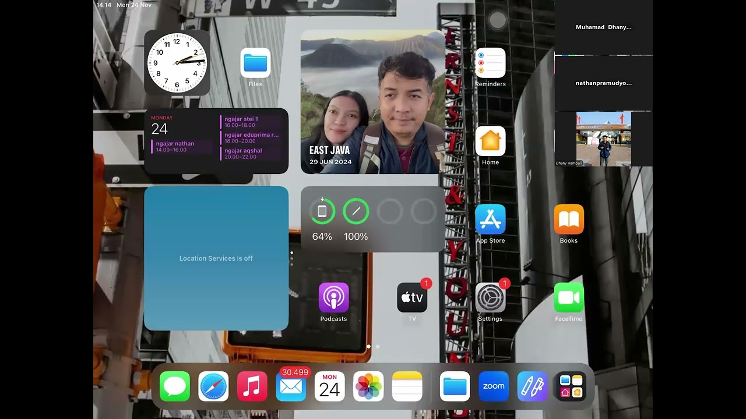746x419 pixels.
Task: Open Calendar in the dock
Action: (x=329, y=386)
